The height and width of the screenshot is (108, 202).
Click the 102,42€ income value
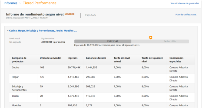pyautogui.click(x=72, y=105)
